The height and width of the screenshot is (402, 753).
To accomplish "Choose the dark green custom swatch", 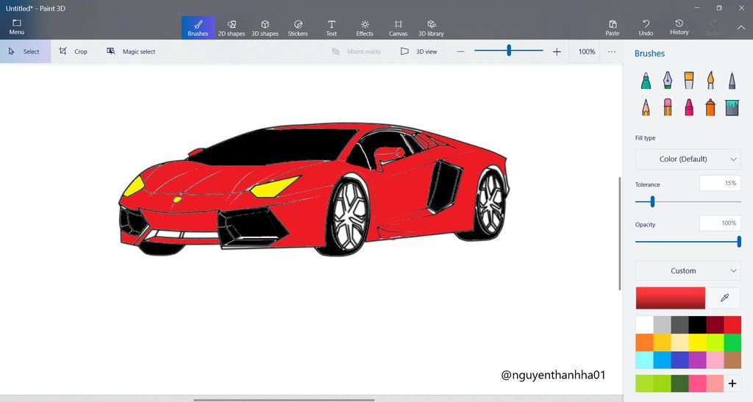I will coord(679,384).
